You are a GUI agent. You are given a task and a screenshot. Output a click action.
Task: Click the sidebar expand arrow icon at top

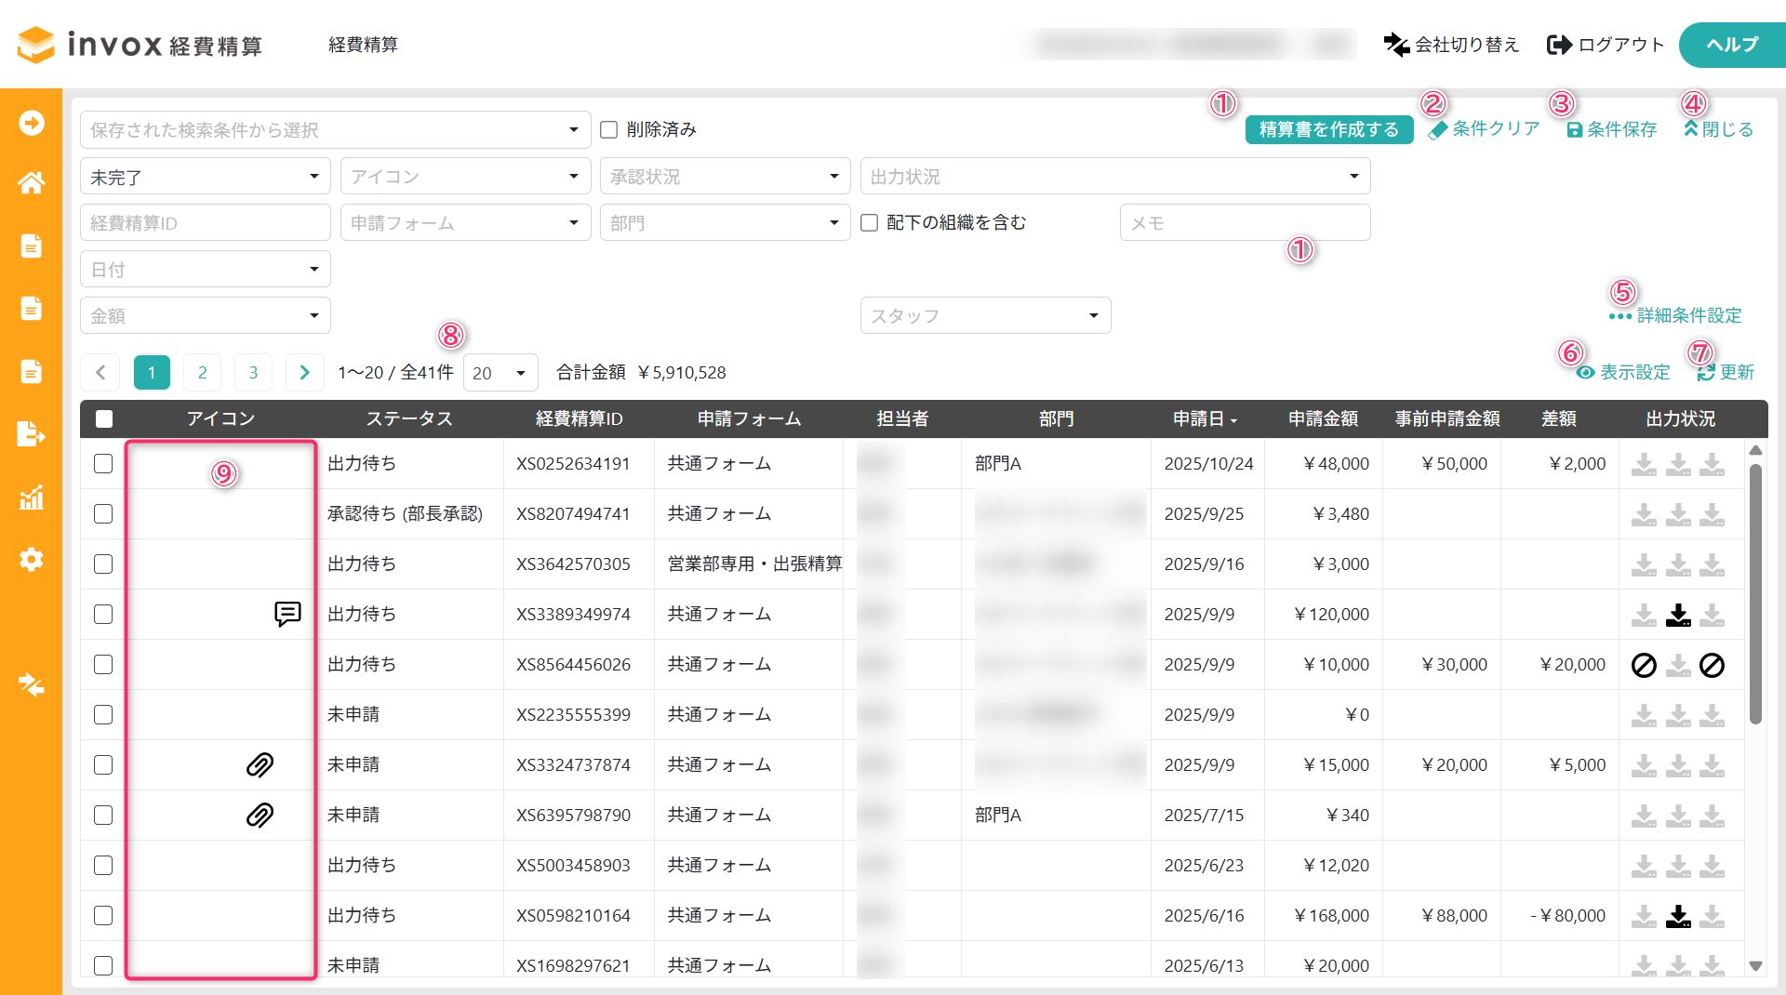pyautogui.click(x=31, y=123)
